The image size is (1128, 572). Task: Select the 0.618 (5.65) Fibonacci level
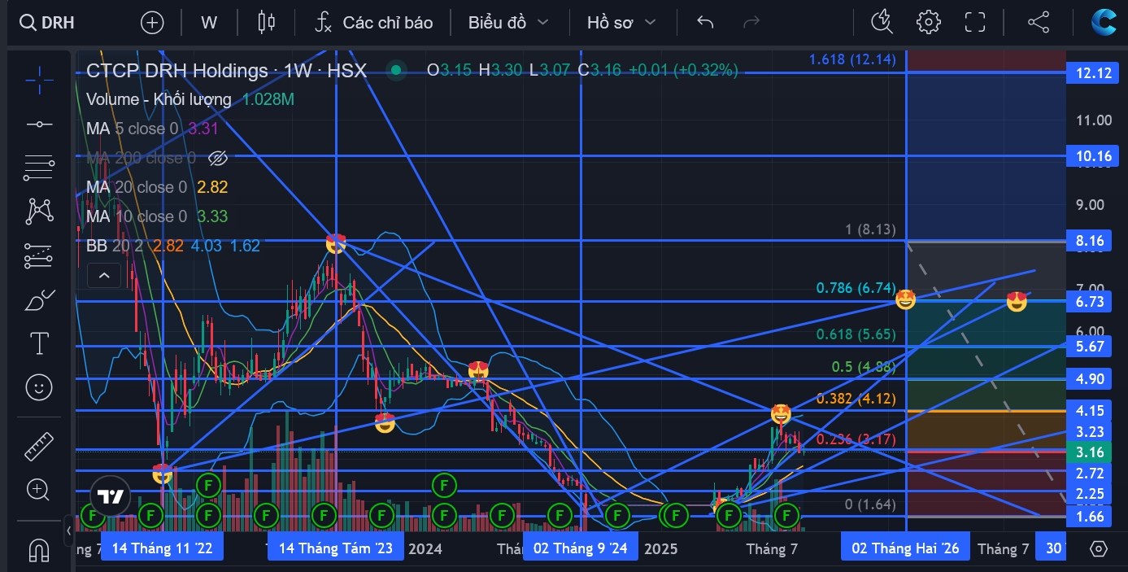pos(856,334)
